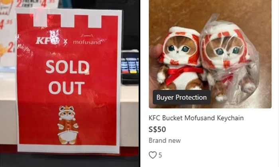Open the KFC Bucket Mofusand Keychain listing title
Screen dimensions: 279x167
click(x=196, y=118)
